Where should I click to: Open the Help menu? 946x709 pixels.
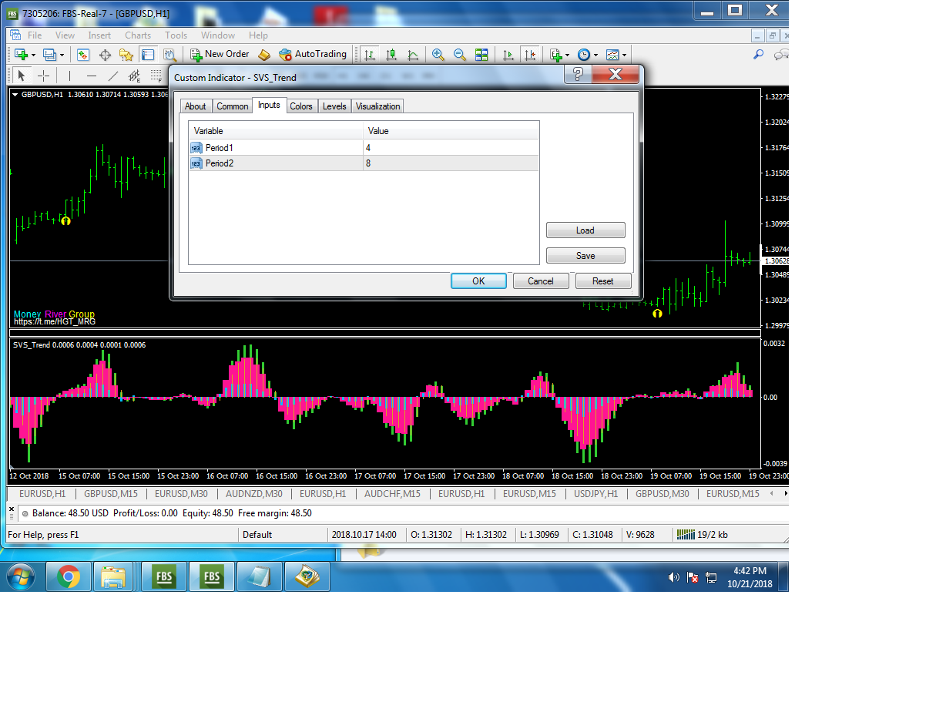click(x=258, y=35)
